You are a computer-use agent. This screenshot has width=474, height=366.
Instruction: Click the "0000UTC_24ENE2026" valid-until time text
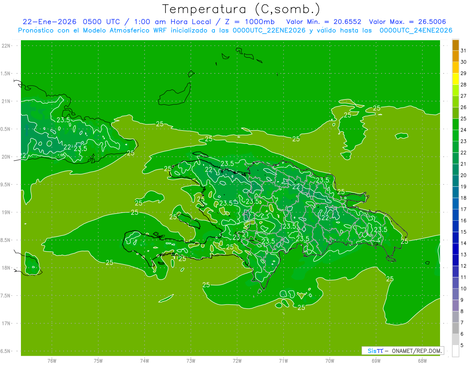(x=416, y=30)
